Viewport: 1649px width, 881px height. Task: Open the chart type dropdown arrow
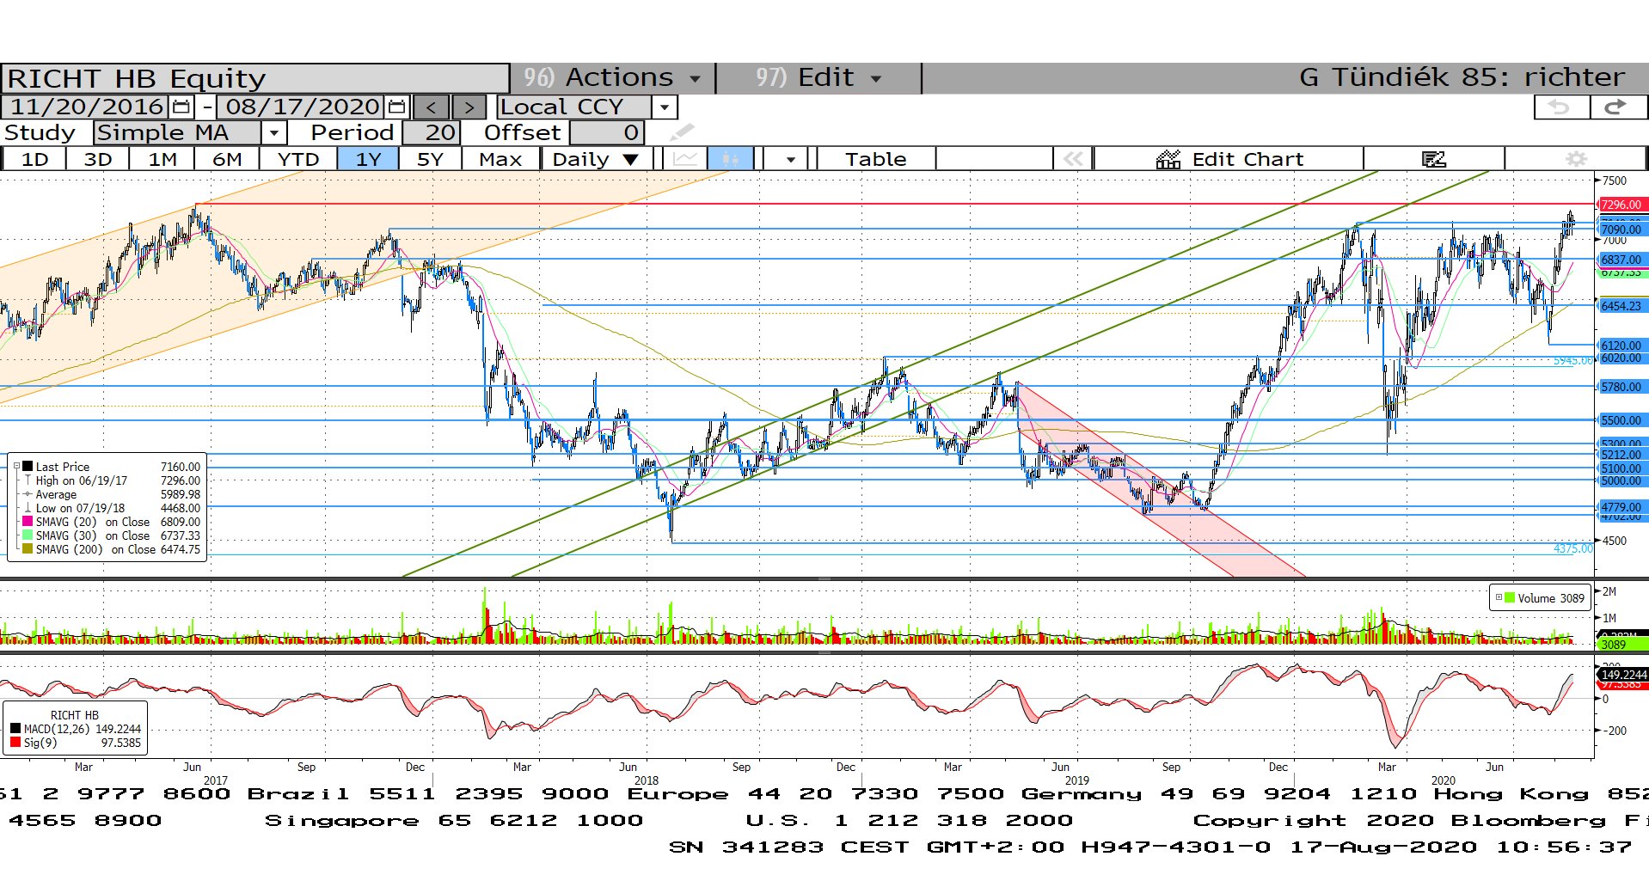pos(790,159)
